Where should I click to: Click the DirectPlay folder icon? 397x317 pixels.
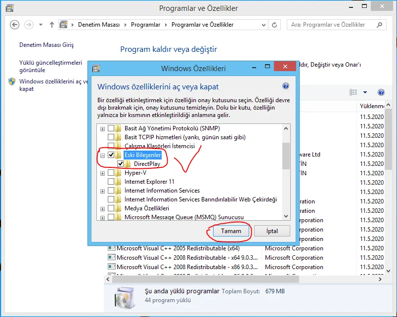click(128, 164)
